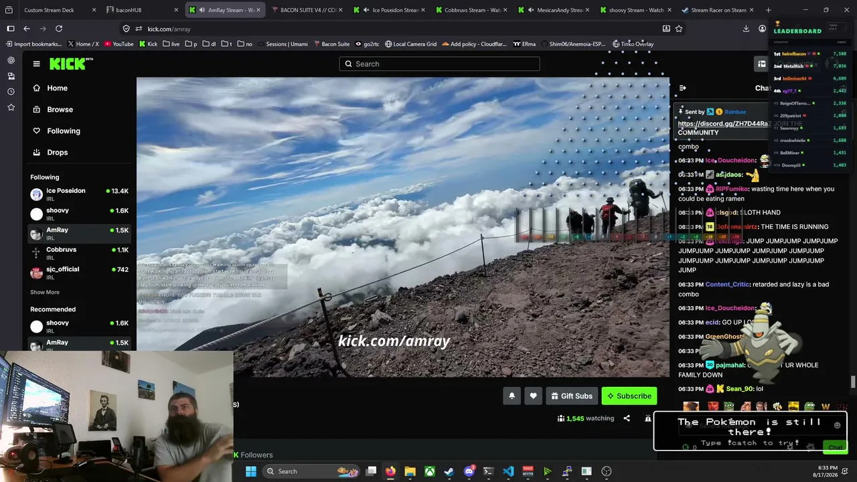Toggle the browser sidebar button
Screen dimensions: 857x482
click(11, 29)
